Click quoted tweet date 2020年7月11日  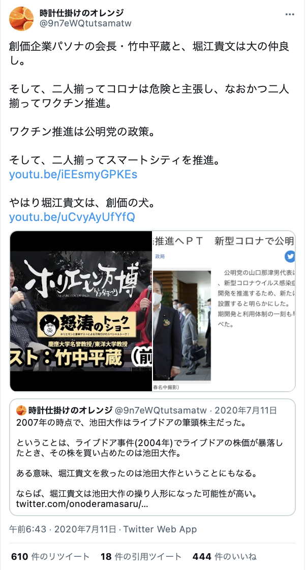tap(246, 410)
